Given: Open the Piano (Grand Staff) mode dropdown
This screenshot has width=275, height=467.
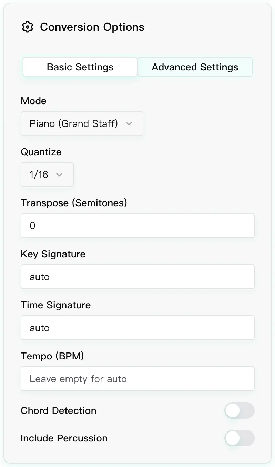Looking at the screenshot, I should pos(82,123).
